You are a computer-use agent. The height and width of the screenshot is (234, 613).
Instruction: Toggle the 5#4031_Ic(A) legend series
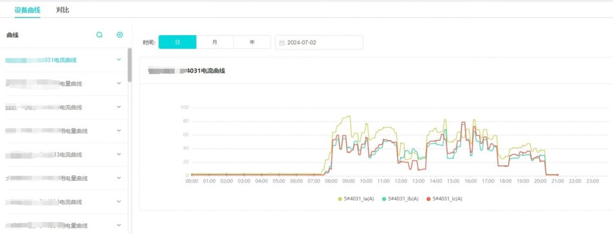click(x=445, y=199)
